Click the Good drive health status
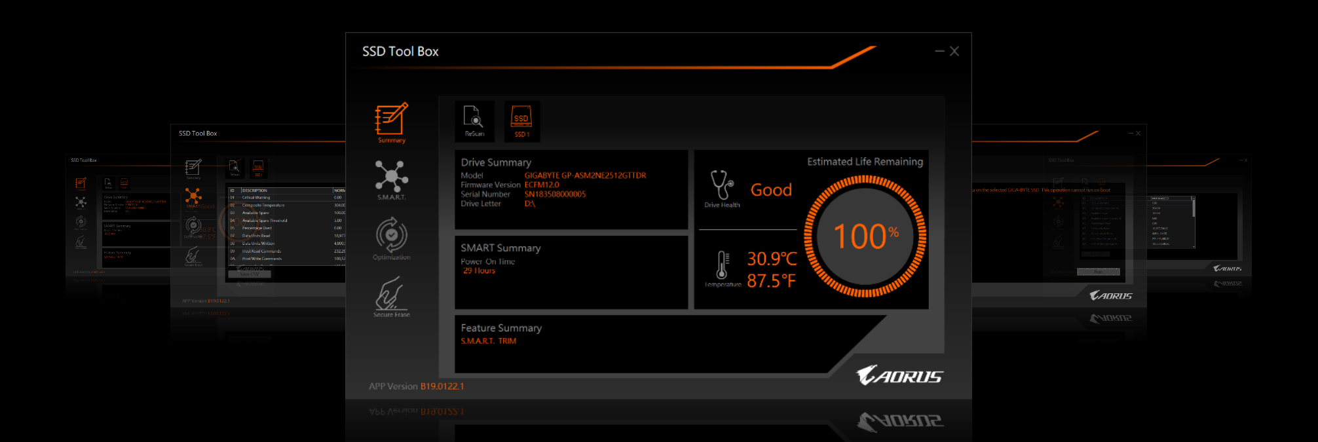Viewport: 1318px width, 442px height. coord(771,190)
